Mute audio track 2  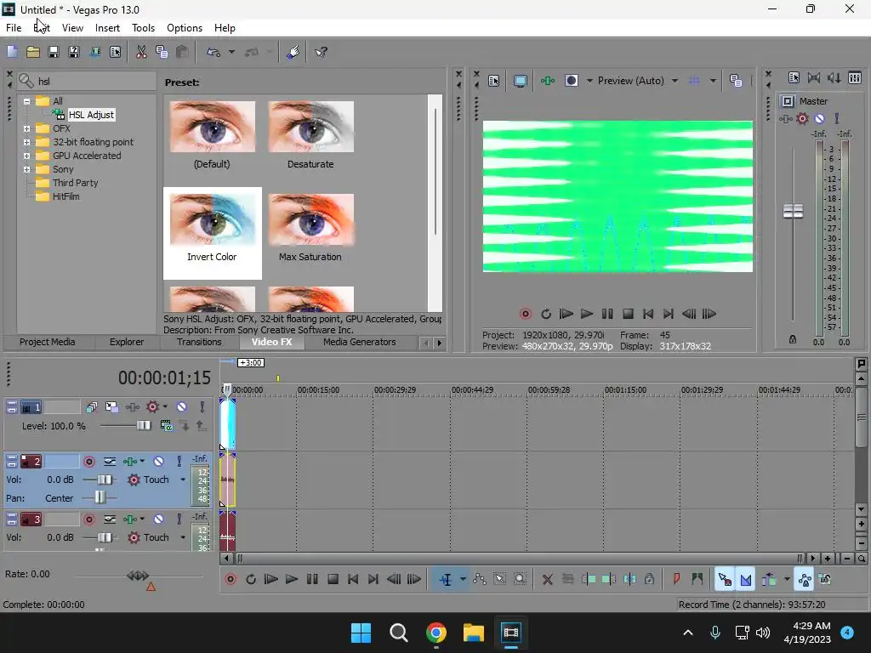[x=158, y=462]
